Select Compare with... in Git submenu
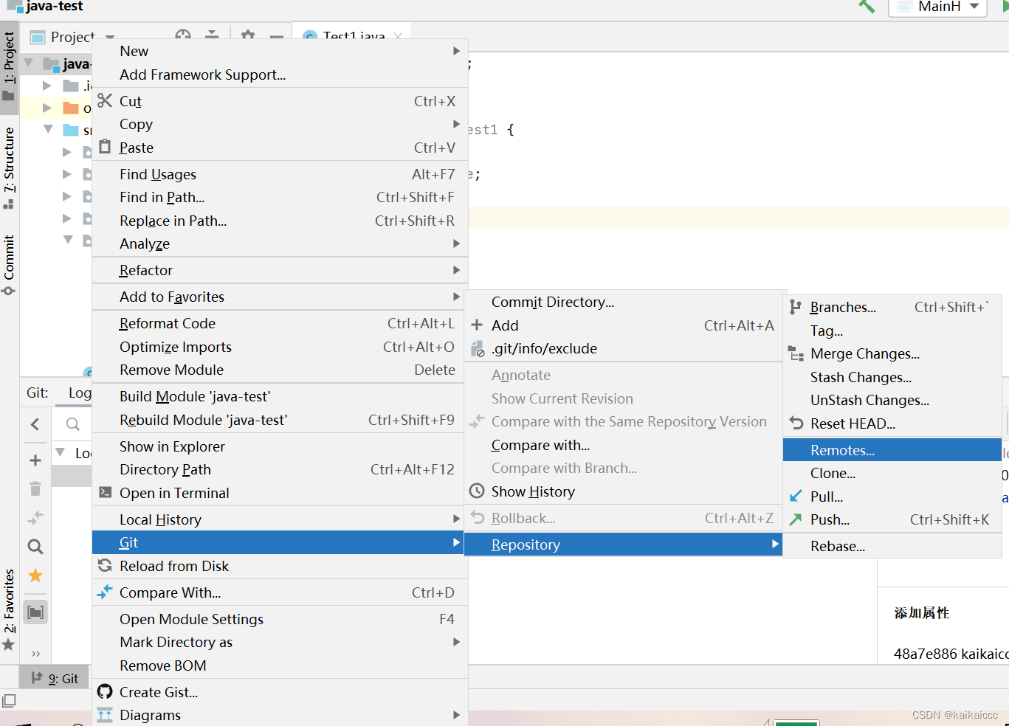The image size is (1009, 726). click(624, 445)
